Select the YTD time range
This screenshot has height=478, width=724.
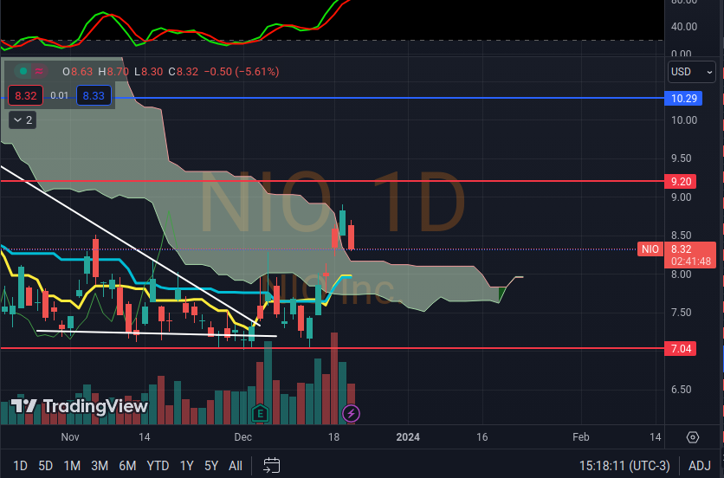[158, 466]
